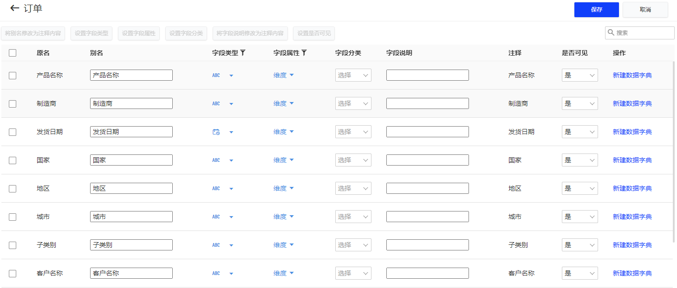Click the 设置字段类型 toolbar button
The height and width of the screenshot is (288, 677).
point(91,33)
